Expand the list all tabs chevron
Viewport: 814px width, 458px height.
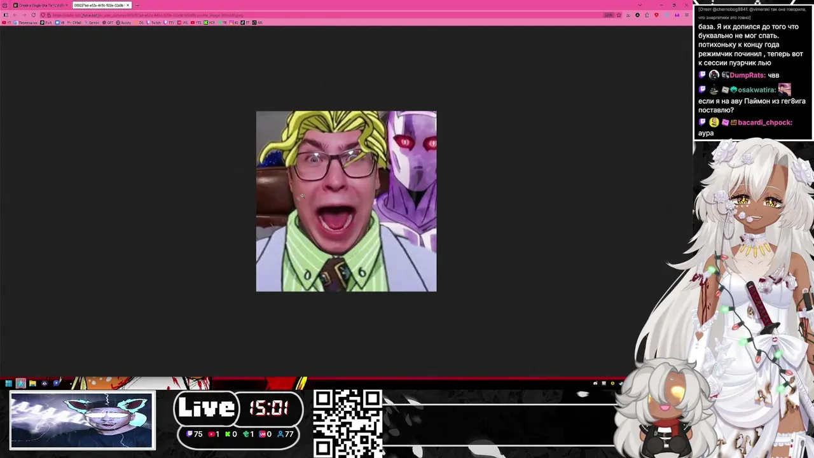pyautogui.click(x=640, y=5)
